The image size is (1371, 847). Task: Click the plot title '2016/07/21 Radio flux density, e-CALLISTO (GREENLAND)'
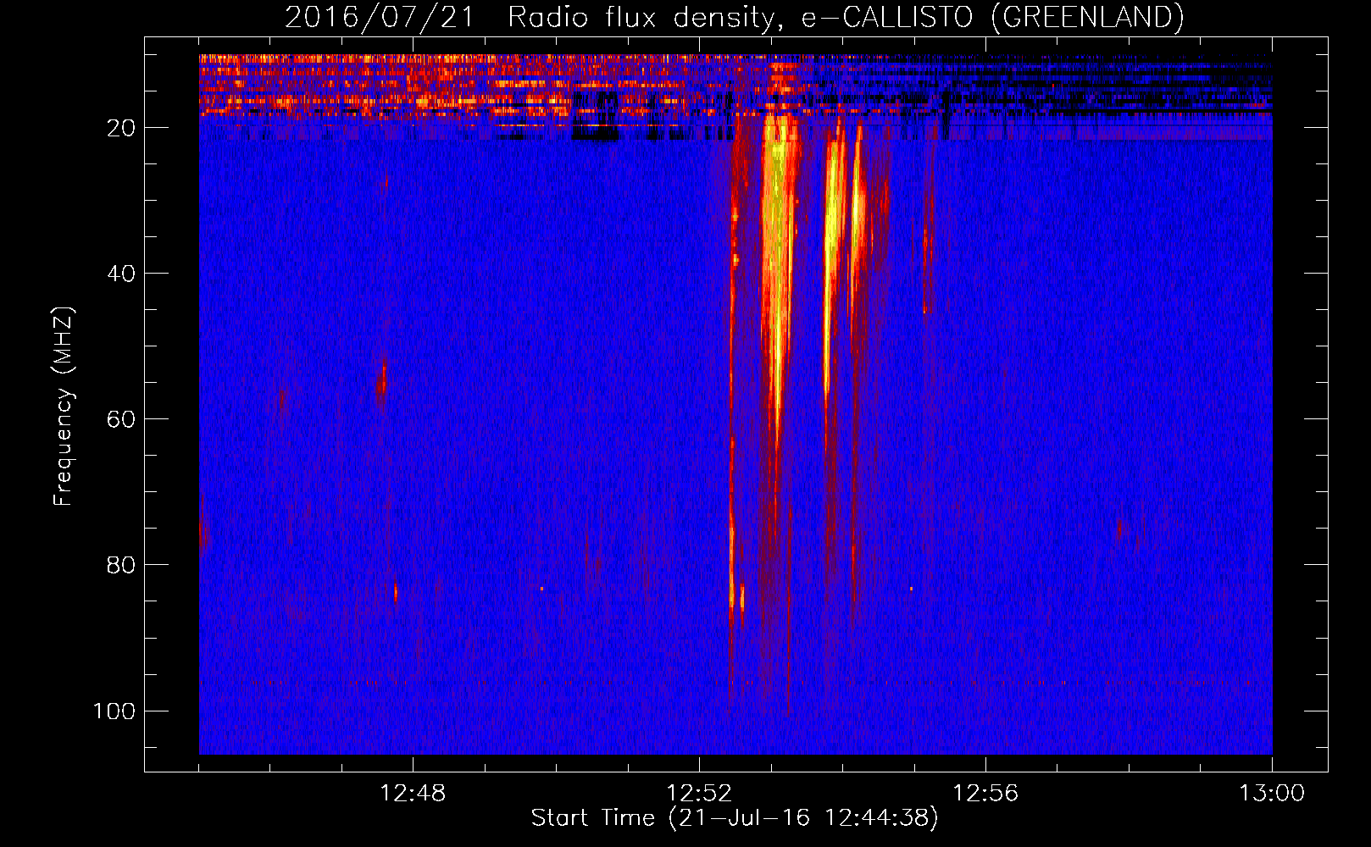(734, 17)
